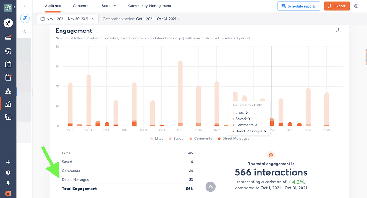The image size is (367, 198).
Task: Open the Nov 1 - Nov 30 date range picker
Action: [x=67, y=19]
